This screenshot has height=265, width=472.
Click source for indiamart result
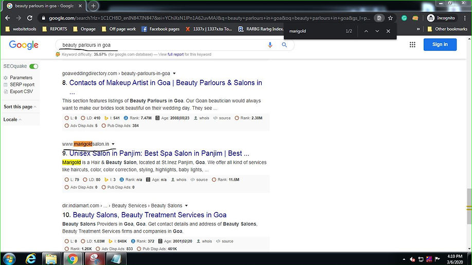225,241
